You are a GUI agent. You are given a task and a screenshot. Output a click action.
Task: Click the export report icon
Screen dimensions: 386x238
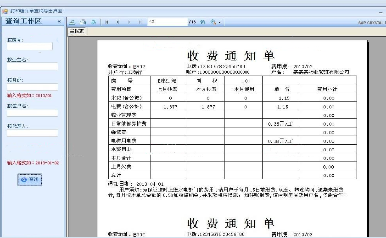[72, 22]
